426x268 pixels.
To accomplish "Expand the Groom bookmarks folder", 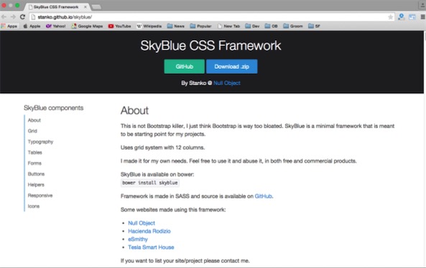I will 293,26.
